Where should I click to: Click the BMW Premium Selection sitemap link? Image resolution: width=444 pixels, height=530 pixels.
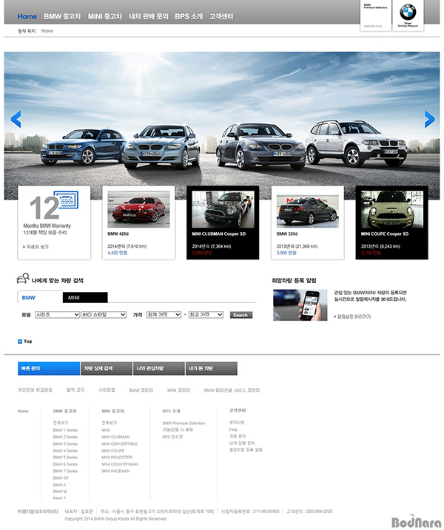184,424
